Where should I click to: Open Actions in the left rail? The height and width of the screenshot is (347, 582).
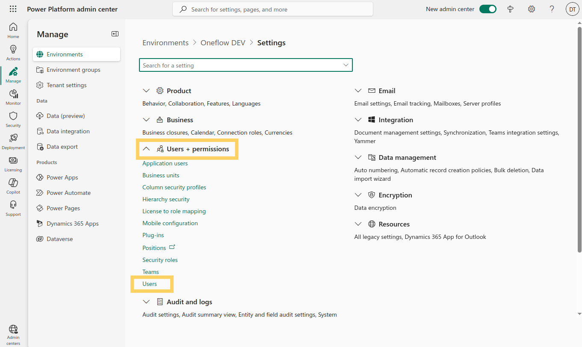point(13,53)
